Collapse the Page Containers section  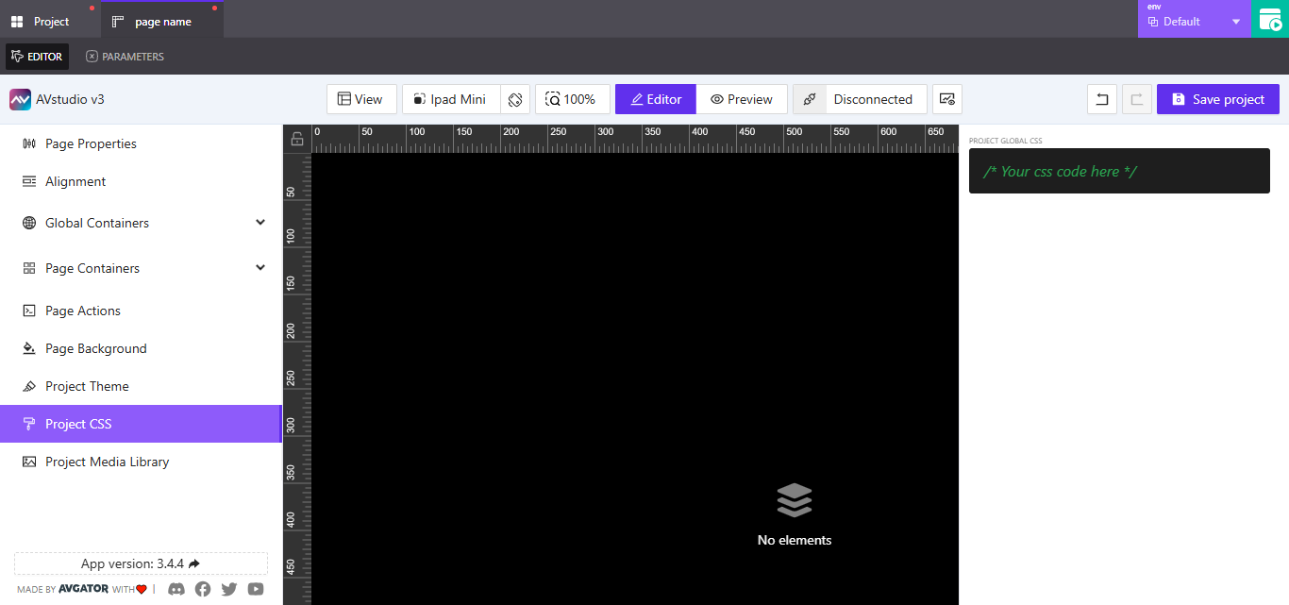tap(260, 267)
